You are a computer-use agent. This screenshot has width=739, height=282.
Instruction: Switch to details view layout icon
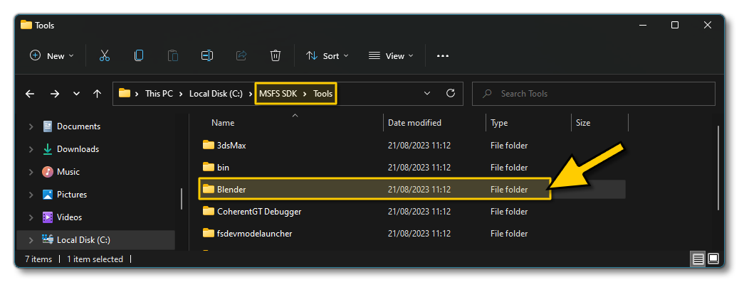coord(698,259)
